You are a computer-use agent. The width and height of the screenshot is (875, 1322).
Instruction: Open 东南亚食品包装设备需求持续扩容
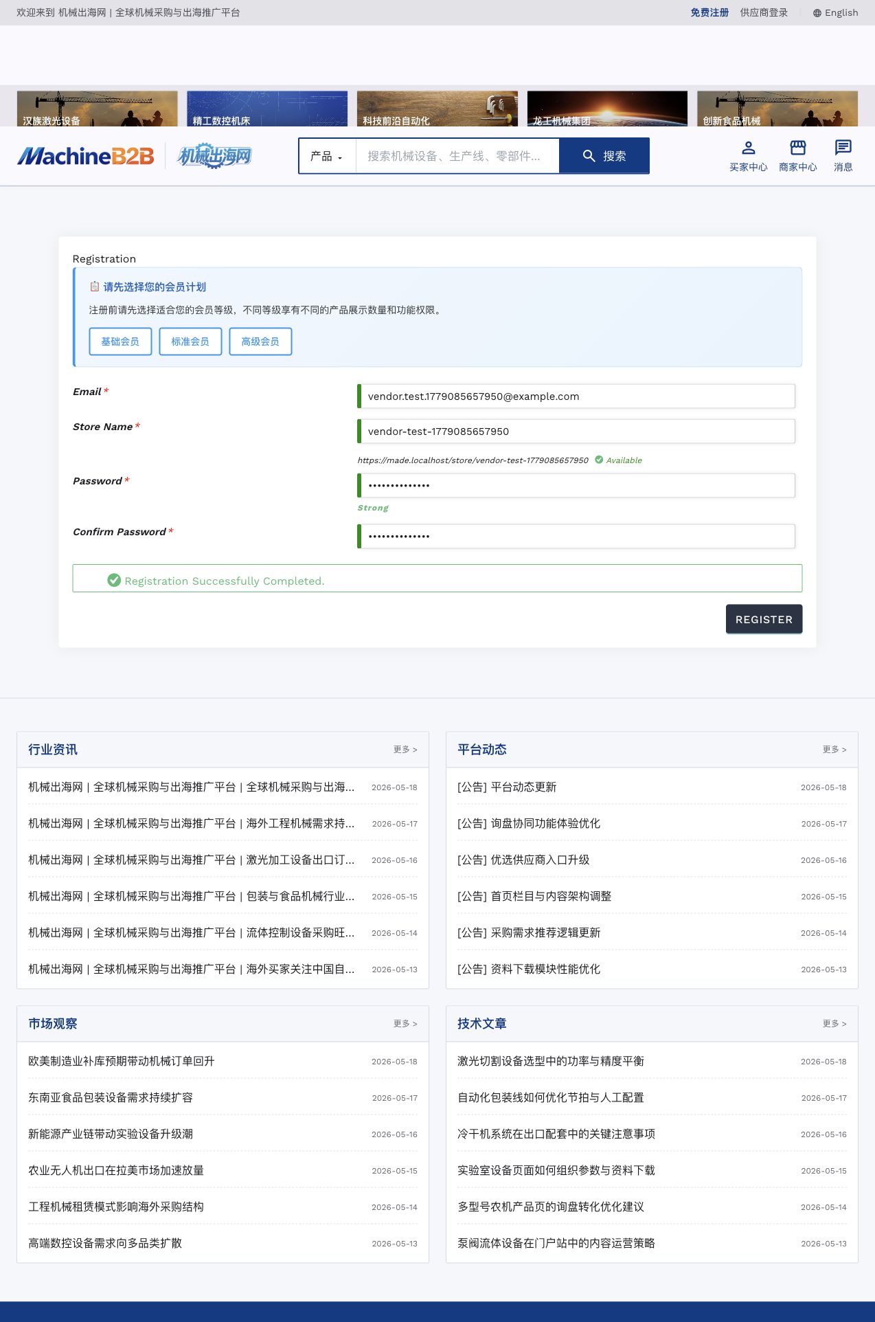coord(111,1097)
